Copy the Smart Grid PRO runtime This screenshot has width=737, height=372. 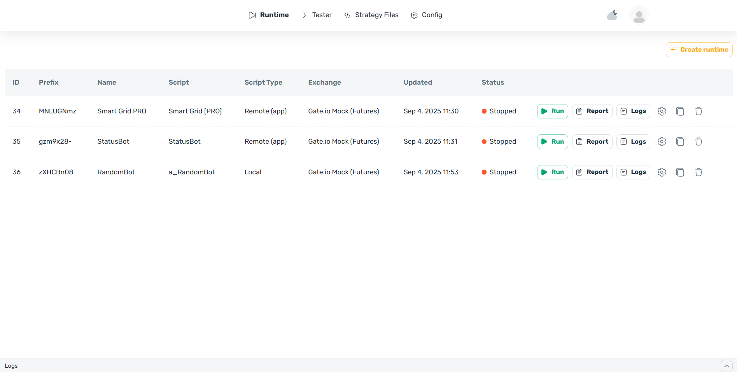(x=680, y=111)
